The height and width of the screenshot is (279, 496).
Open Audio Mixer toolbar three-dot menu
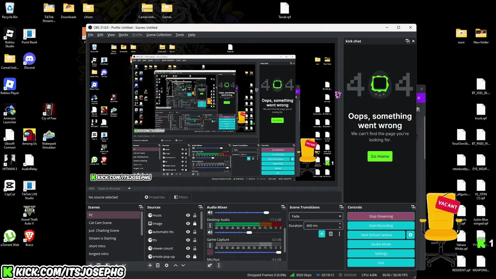[219, 265]
